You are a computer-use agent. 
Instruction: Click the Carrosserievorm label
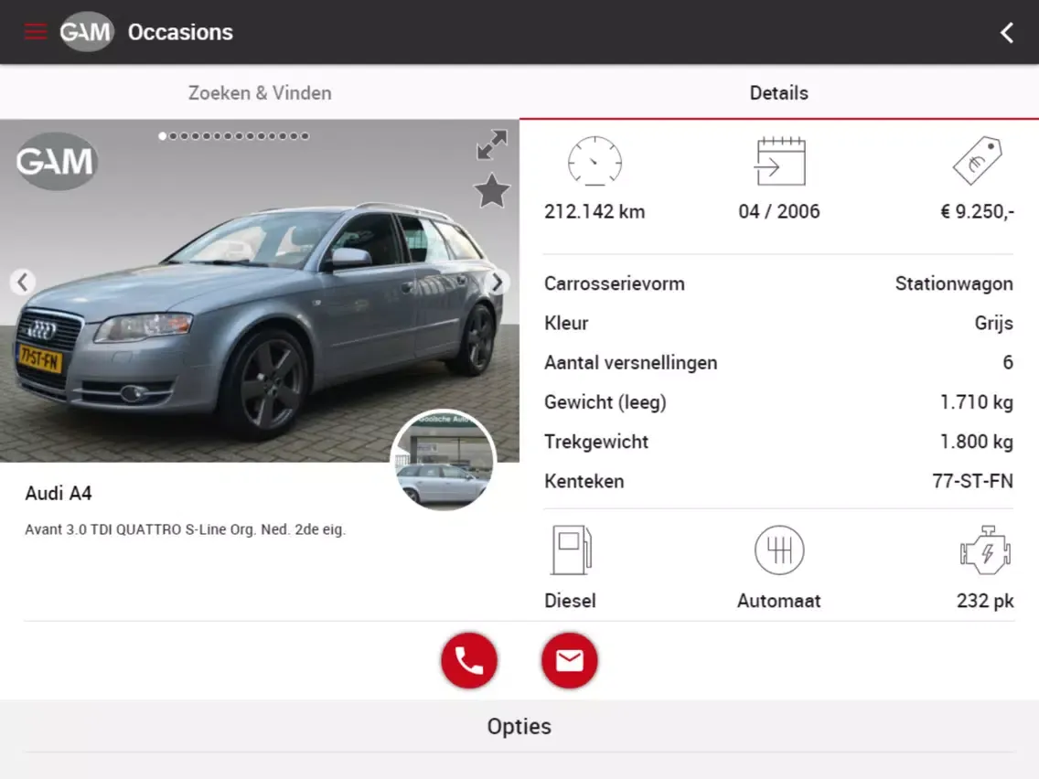(x=615, y=283)
